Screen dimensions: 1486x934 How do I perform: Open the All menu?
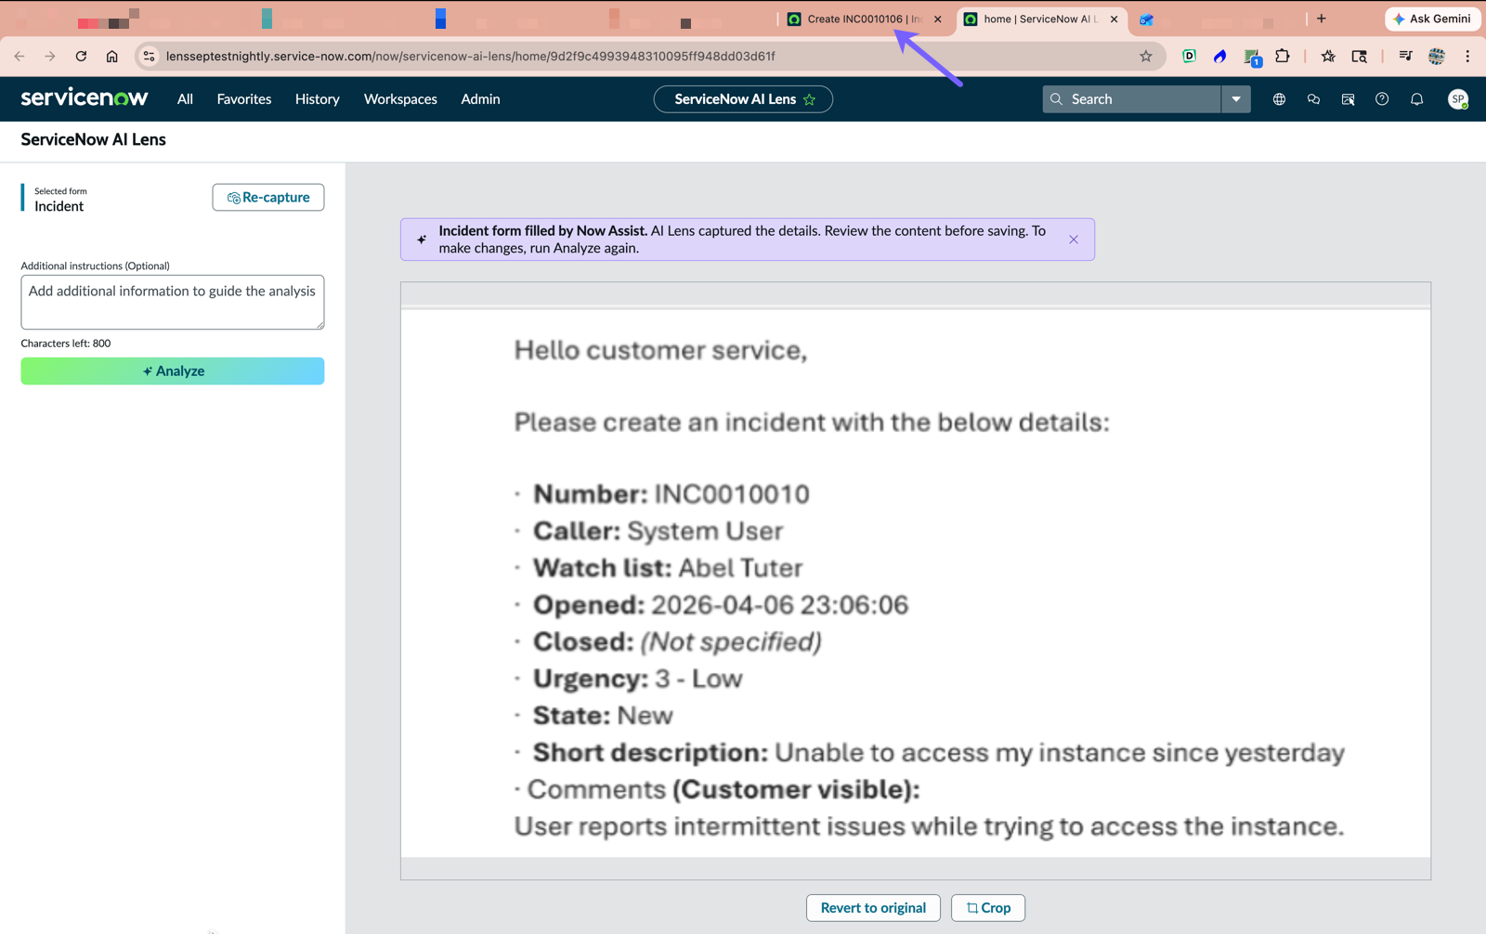coord(185,99)
